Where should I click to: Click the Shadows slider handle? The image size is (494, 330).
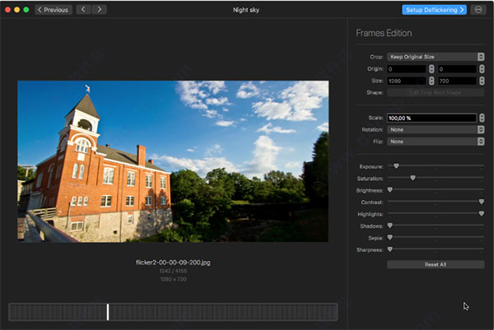tap(390, 225)
